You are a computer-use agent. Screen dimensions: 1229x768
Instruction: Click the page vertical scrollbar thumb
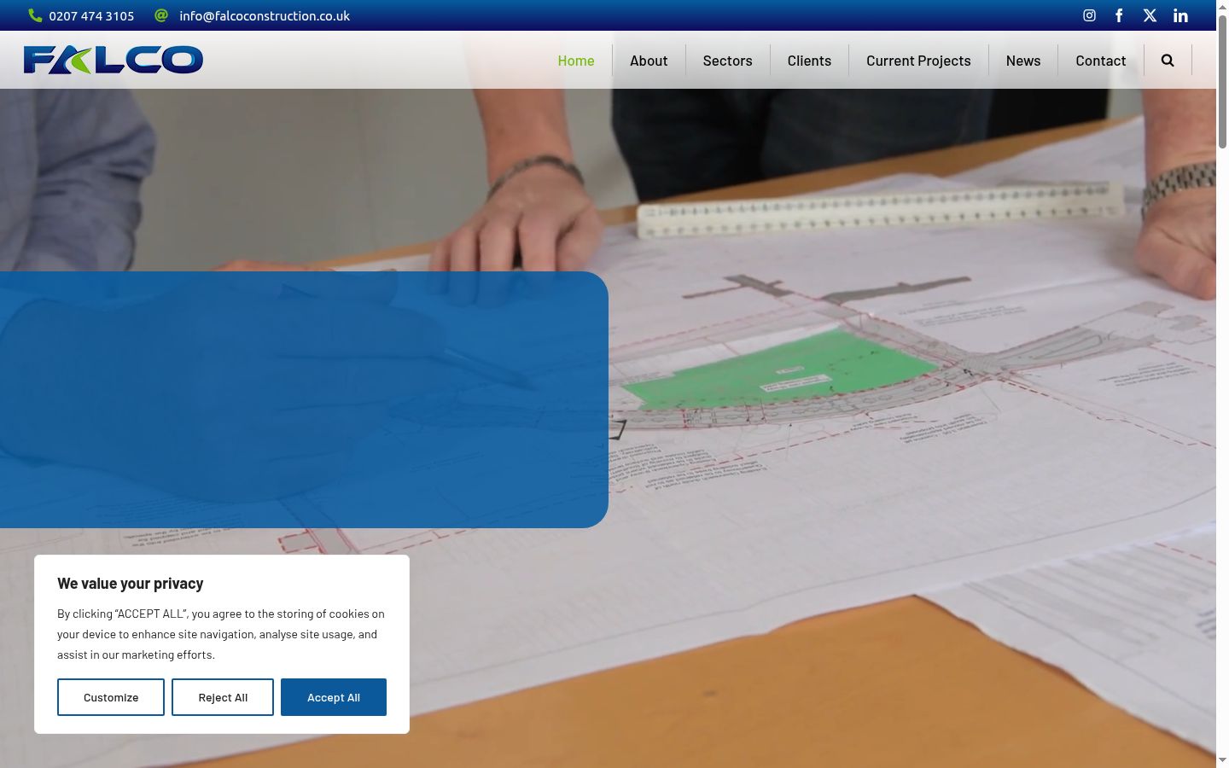point(1222,82)
